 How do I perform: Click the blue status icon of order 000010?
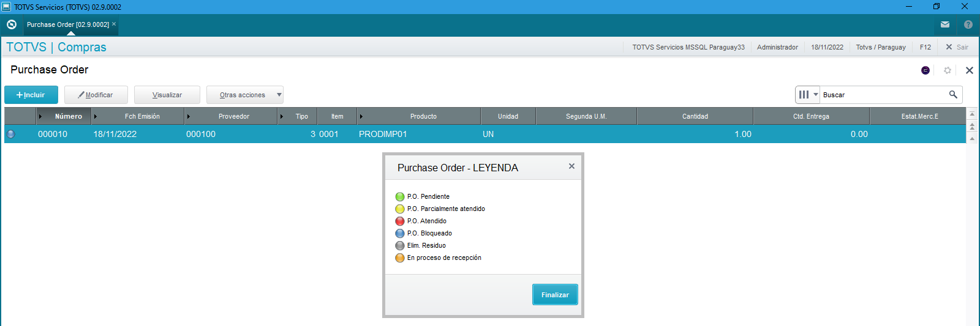tap(10, 134)
